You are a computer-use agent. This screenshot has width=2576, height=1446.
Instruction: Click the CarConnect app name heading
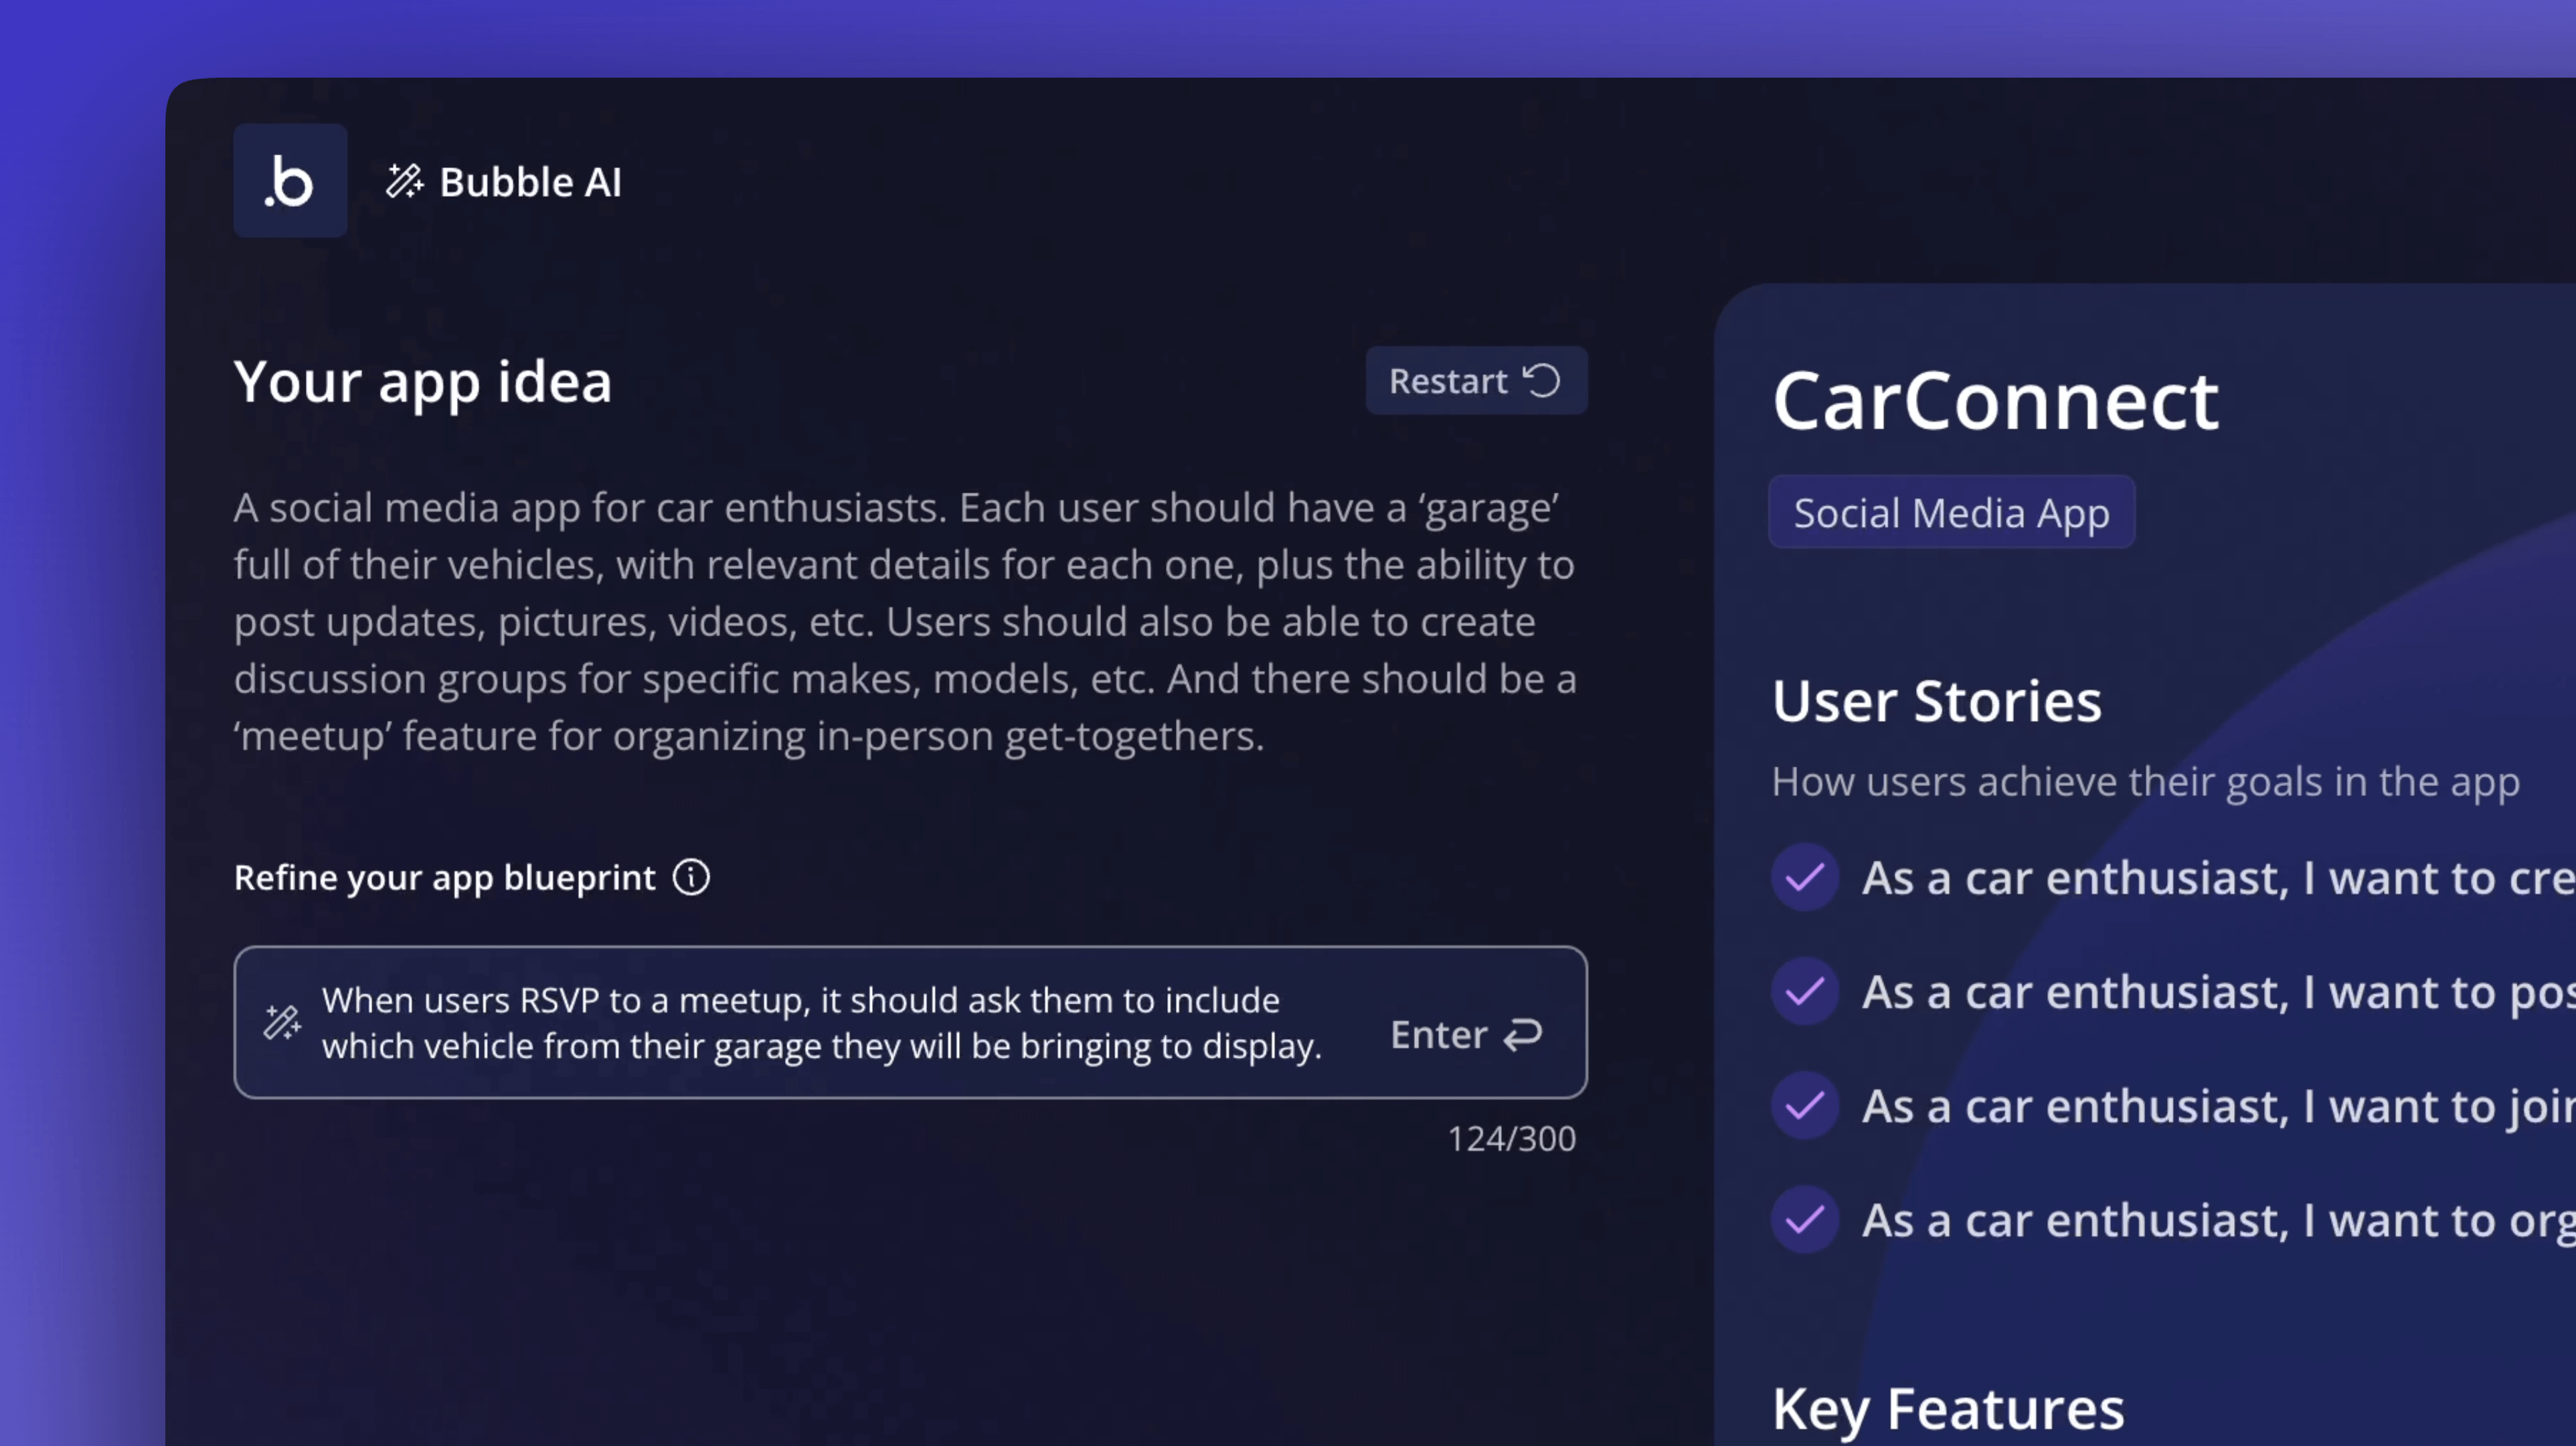coord(1995,402)
